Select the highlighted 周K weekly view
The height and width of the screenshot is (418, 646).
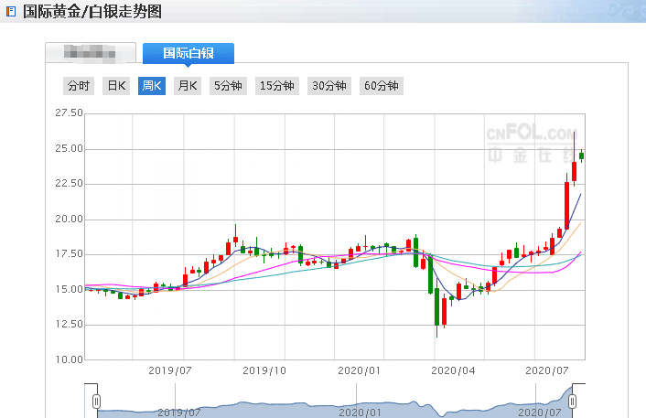(x=151, y=86)
